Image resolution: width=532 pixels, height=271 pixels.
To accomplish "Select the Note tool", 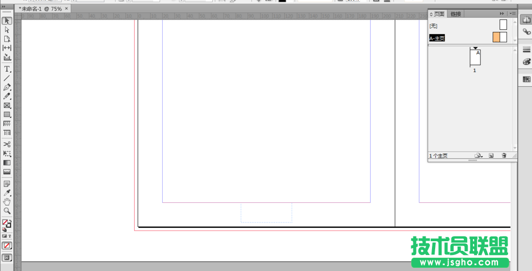I will 7,184.
